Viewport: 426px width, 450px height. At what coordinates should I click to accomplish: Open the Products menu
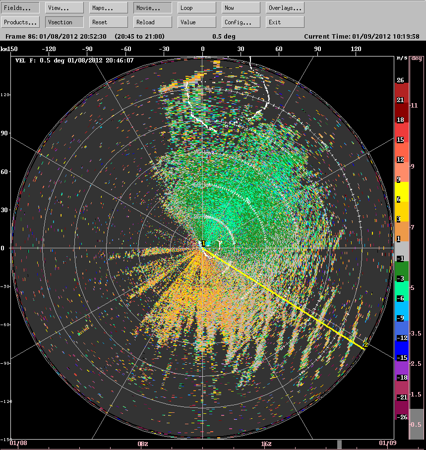click(x=20, y=22)
